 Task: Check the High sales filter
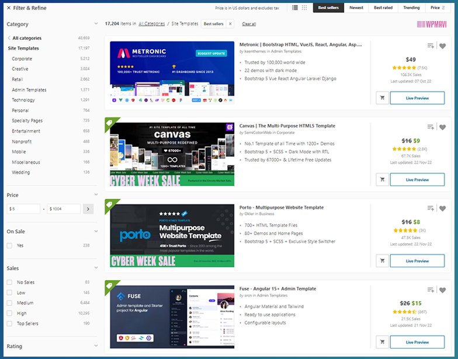[x=9, y=313]
